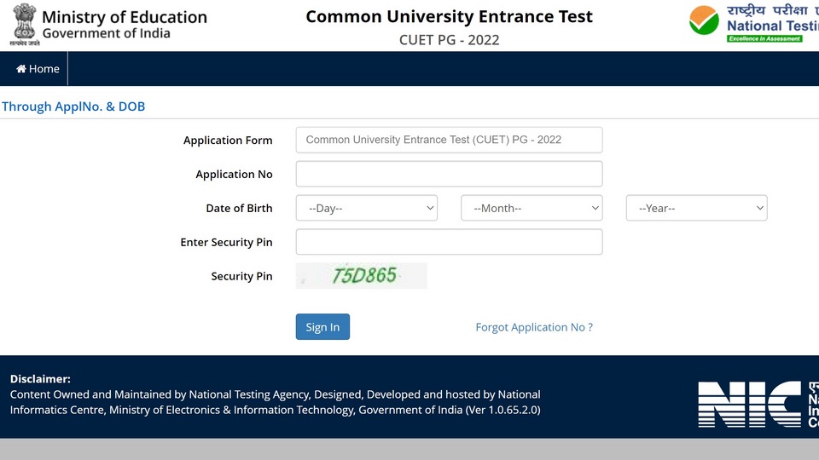Image resolution: width=819 pixels, height=460 pixels.
Task: Click the T5D865 security pin captcha image
Action: pyautogui.click(x=362, y=275)
